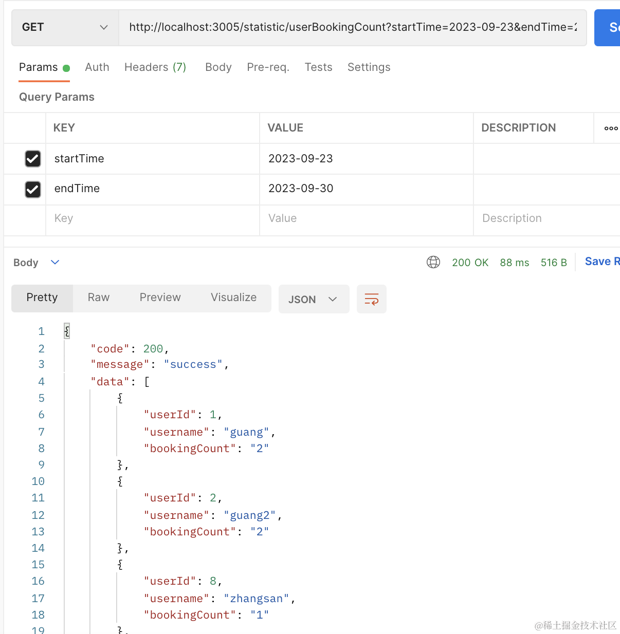The image size is (620, 634).
Task: Uncheck the endTime parameter checkbox
Action: [x=33, y=190]
